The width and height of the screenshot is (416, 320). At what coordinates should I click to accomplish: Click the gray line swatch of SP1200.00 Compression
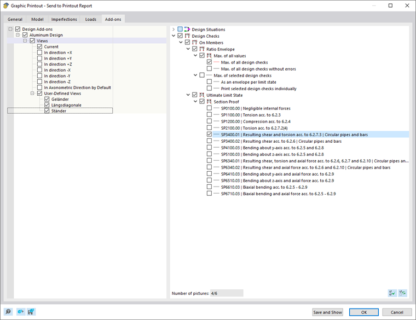pyautogui.click(x=217, y=121)
